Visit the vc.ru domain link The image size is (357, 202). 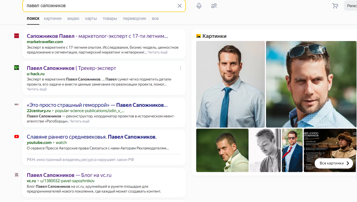click(31, 181)
